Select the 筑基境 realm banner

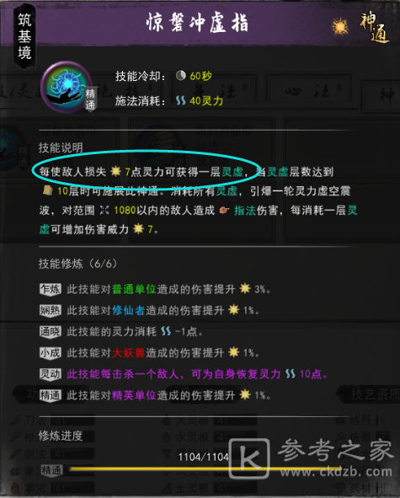coord(24,36)
